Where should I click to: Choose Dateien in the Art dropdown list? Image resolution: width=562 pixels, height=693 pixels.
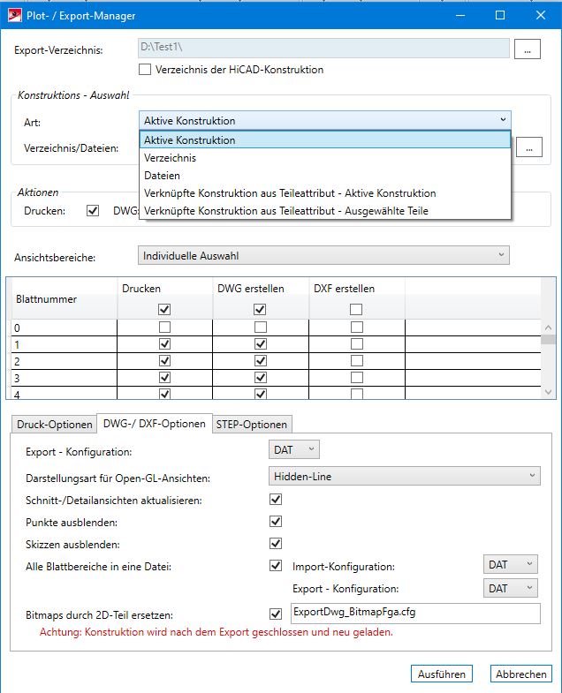(163, 176)
